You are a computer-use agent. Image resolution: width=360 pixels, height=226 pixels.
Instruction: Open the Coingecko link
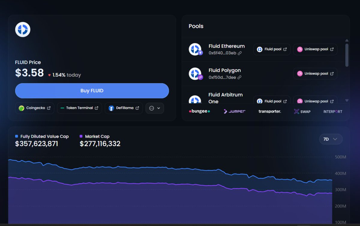point(34,108)
